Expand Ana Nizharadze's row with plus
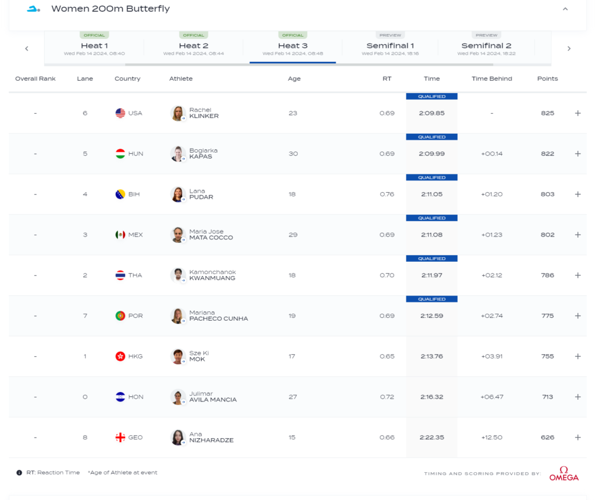The height and width of the screenshot is (500, 604). pyautogui.click(x=577, y=437)
